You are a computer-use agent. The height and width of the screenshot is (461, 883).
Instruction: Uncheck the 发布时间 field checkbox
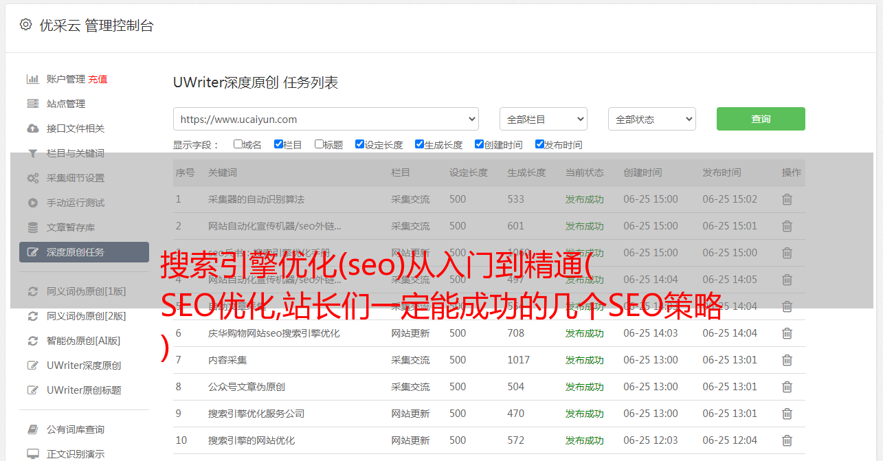point(539,144)
